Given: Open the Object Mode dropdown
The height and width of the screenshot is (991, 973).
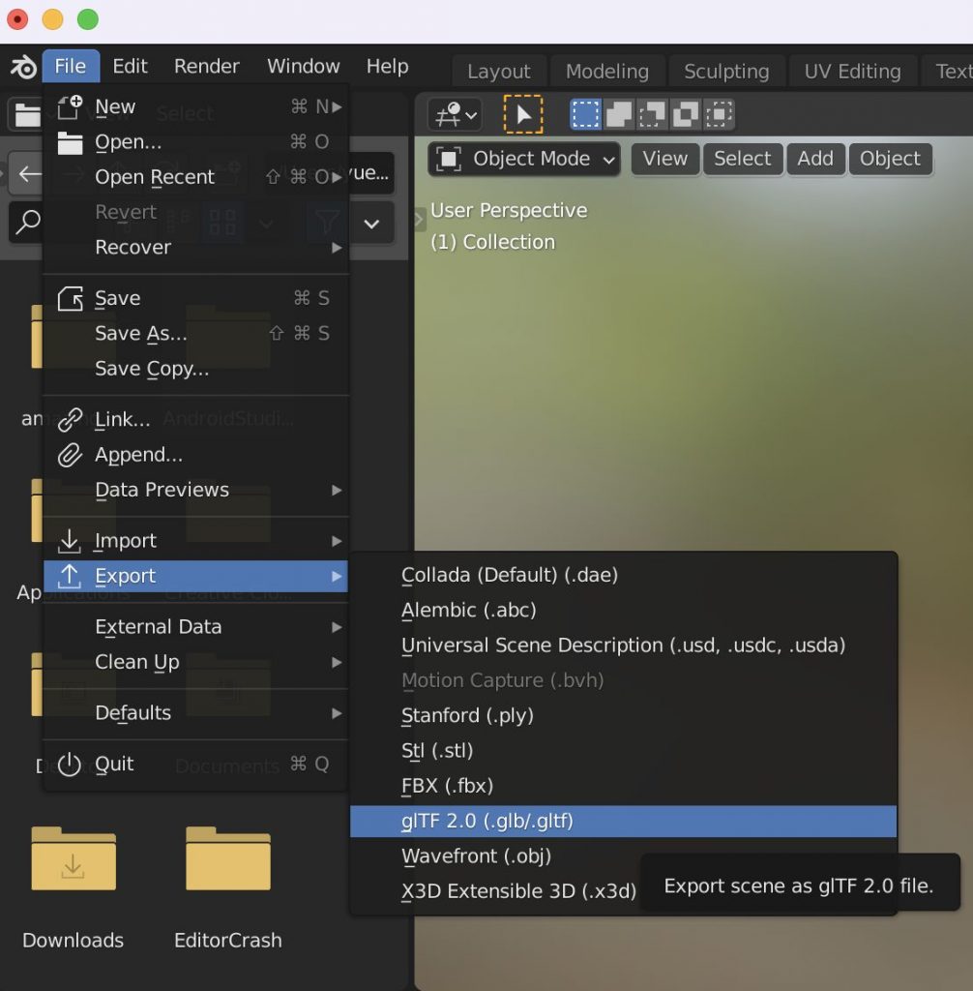Looking at the screenshot, I should point(524,159).
